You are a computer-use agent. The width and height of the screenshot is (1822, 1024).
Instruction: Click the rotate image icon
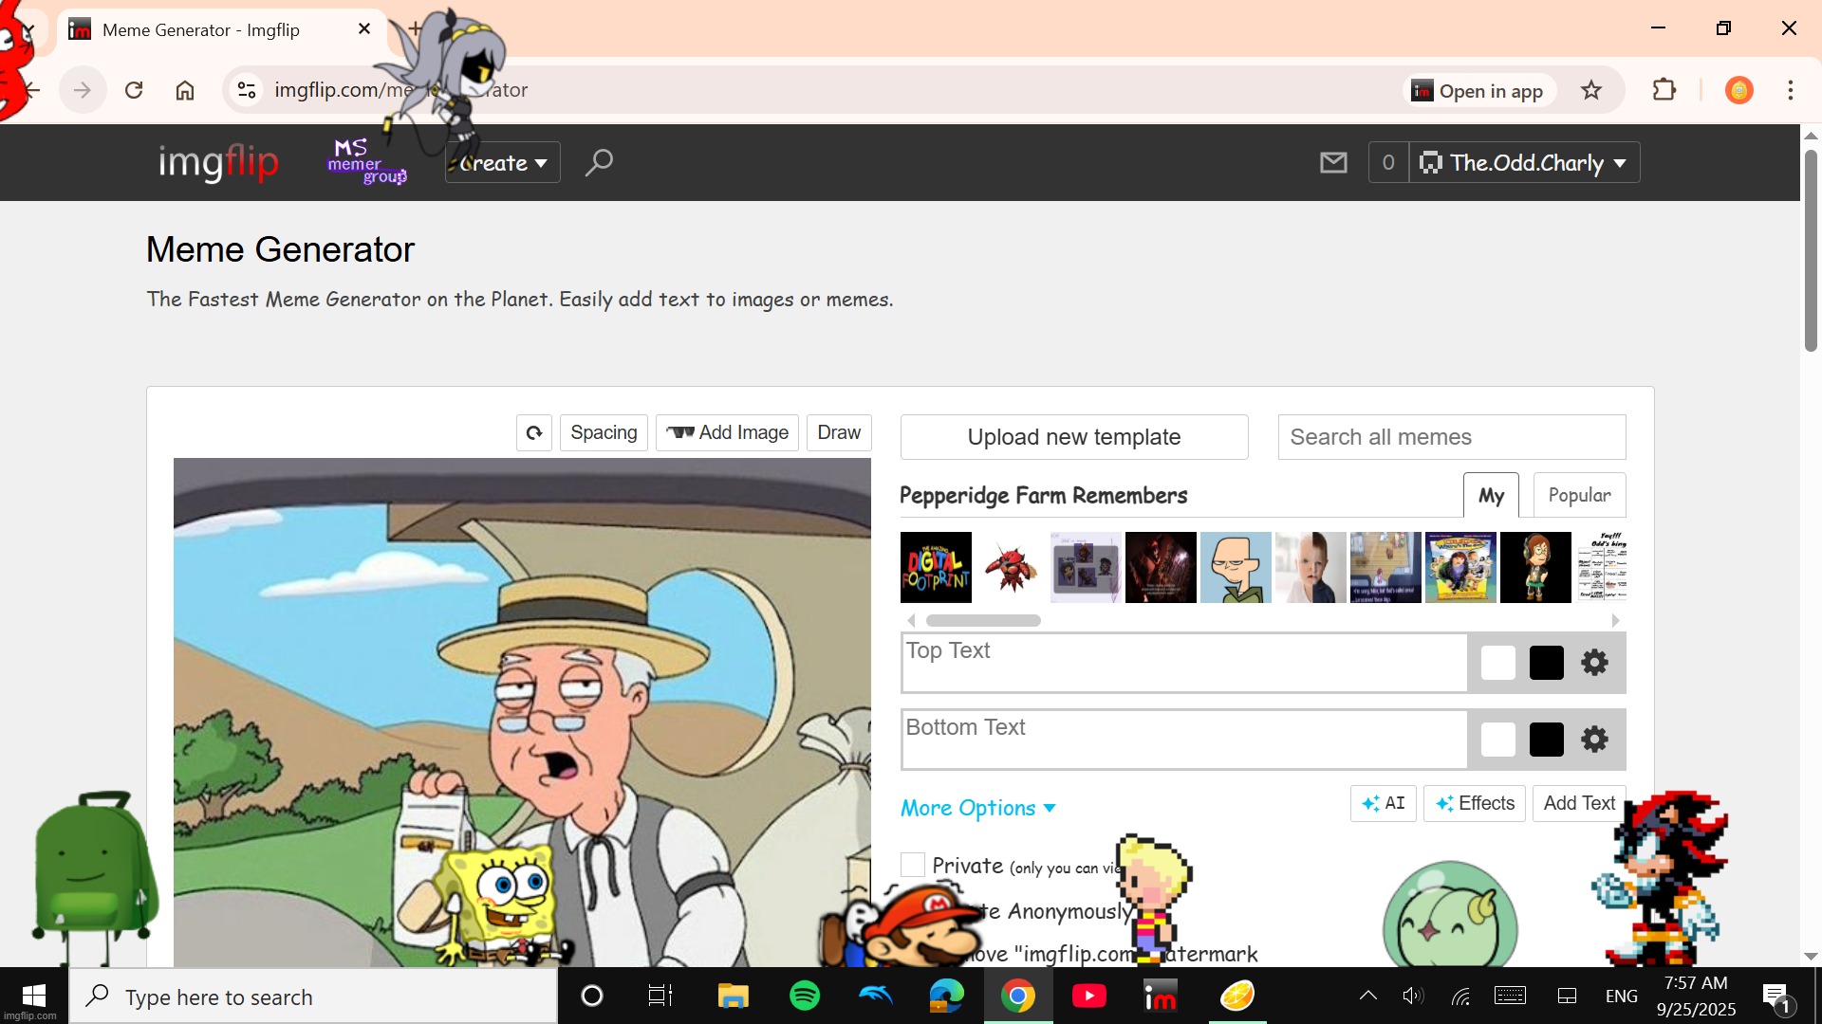[x=534, y=432]
